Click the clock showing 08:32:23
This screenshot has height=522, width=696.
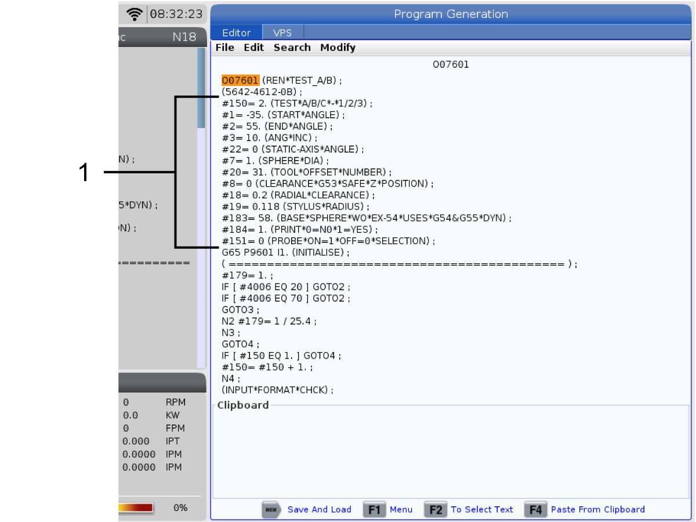tap(176, 13)
